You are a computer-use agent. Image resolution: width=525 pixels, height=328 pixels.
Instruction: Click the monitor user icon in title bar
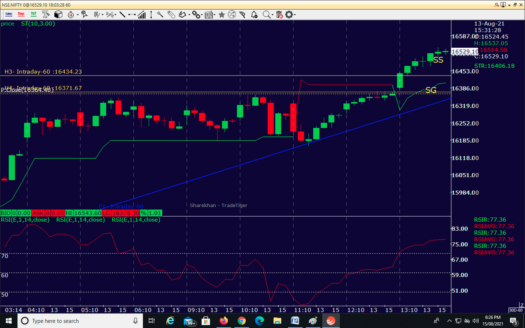[503, 4]
